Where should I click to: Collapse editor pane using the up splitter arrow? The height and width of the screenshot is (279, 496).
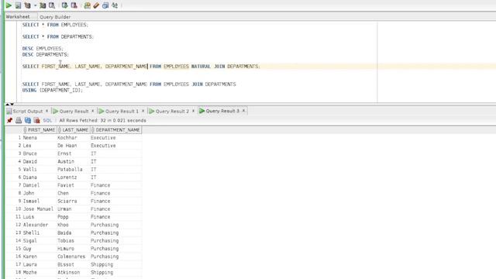coord(8,104)
